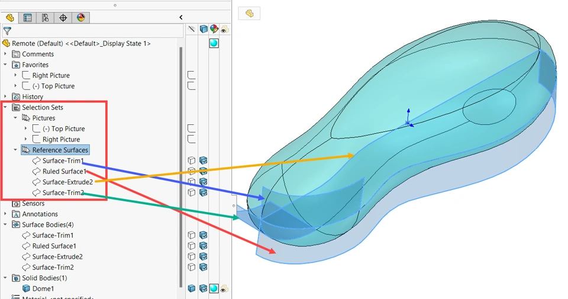Select Dome1 under Solid Bodies
The image size is (568, 299).
[x=43, y=288]
